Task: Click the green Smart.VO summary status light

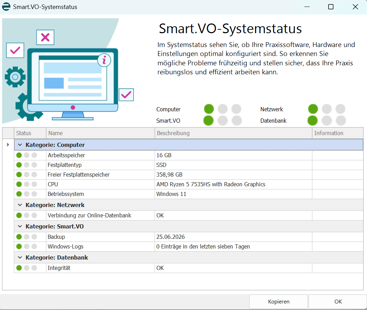Action: (208, 120)
